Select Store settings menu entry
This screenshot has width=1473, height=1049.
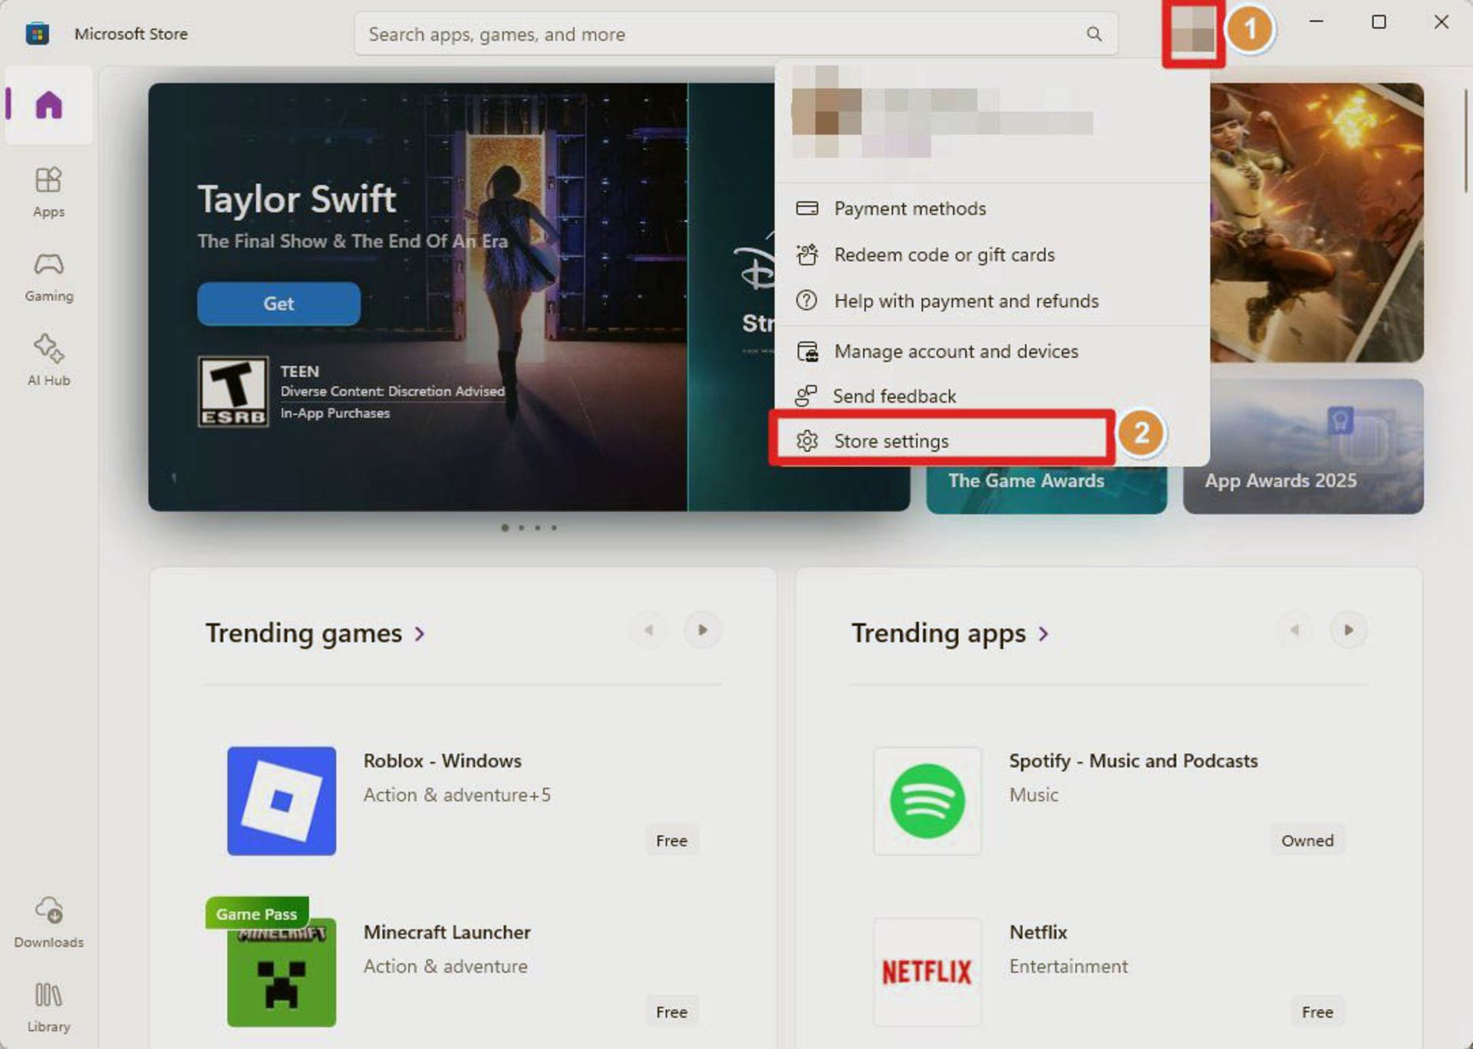click(891, 441)
